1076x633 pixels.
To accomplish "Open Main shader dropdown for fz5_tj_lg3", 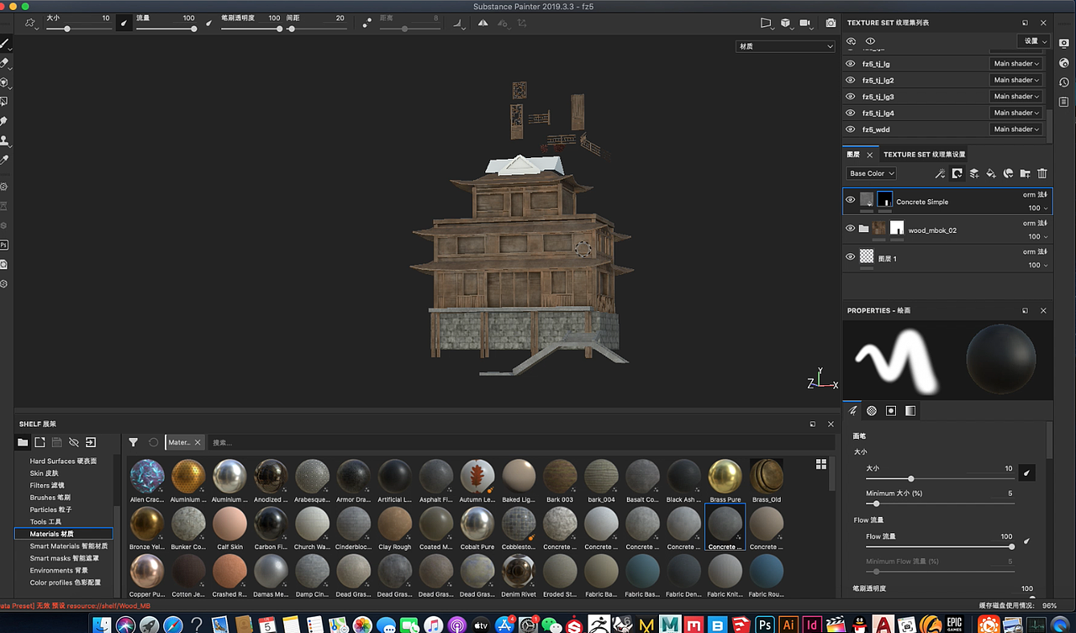I will click(x=1016, y=97).
